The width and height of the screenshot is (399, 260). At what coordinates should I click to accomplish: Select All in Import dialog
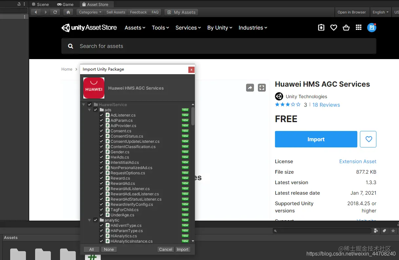[92, 249]
